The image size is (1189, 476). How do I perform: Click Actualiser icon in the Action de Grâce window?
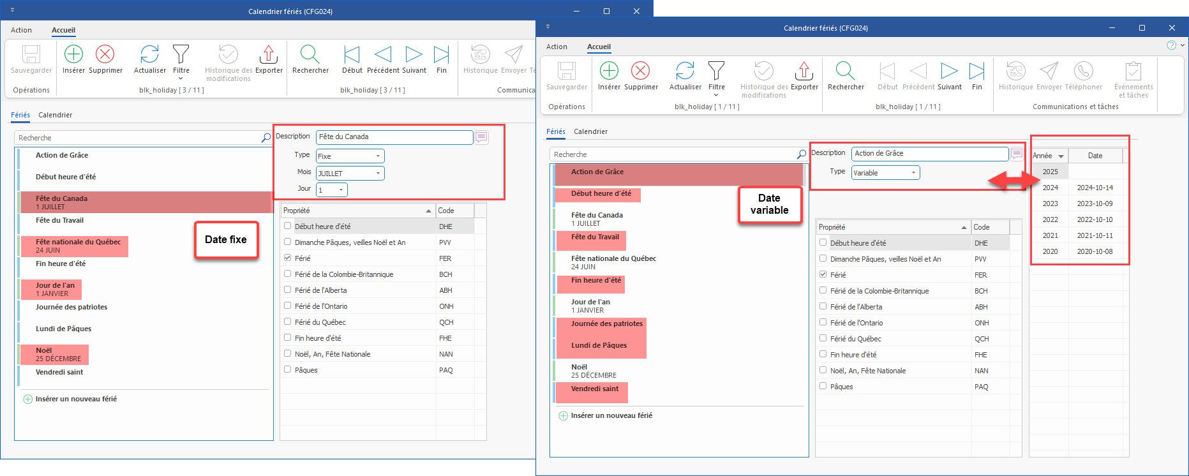pos(685,71)
